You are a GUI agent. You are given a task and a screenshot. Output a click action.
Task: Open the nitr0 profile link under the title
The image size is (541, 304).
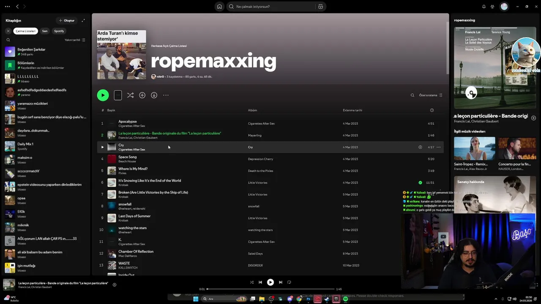[160, 76]
